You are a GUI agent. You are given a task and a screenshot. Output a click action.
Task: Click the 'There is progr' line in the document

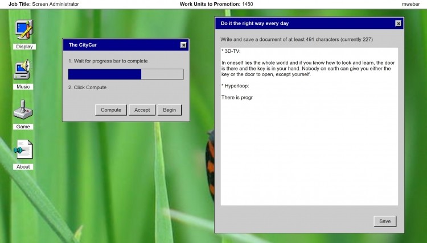tap(237, 98)
